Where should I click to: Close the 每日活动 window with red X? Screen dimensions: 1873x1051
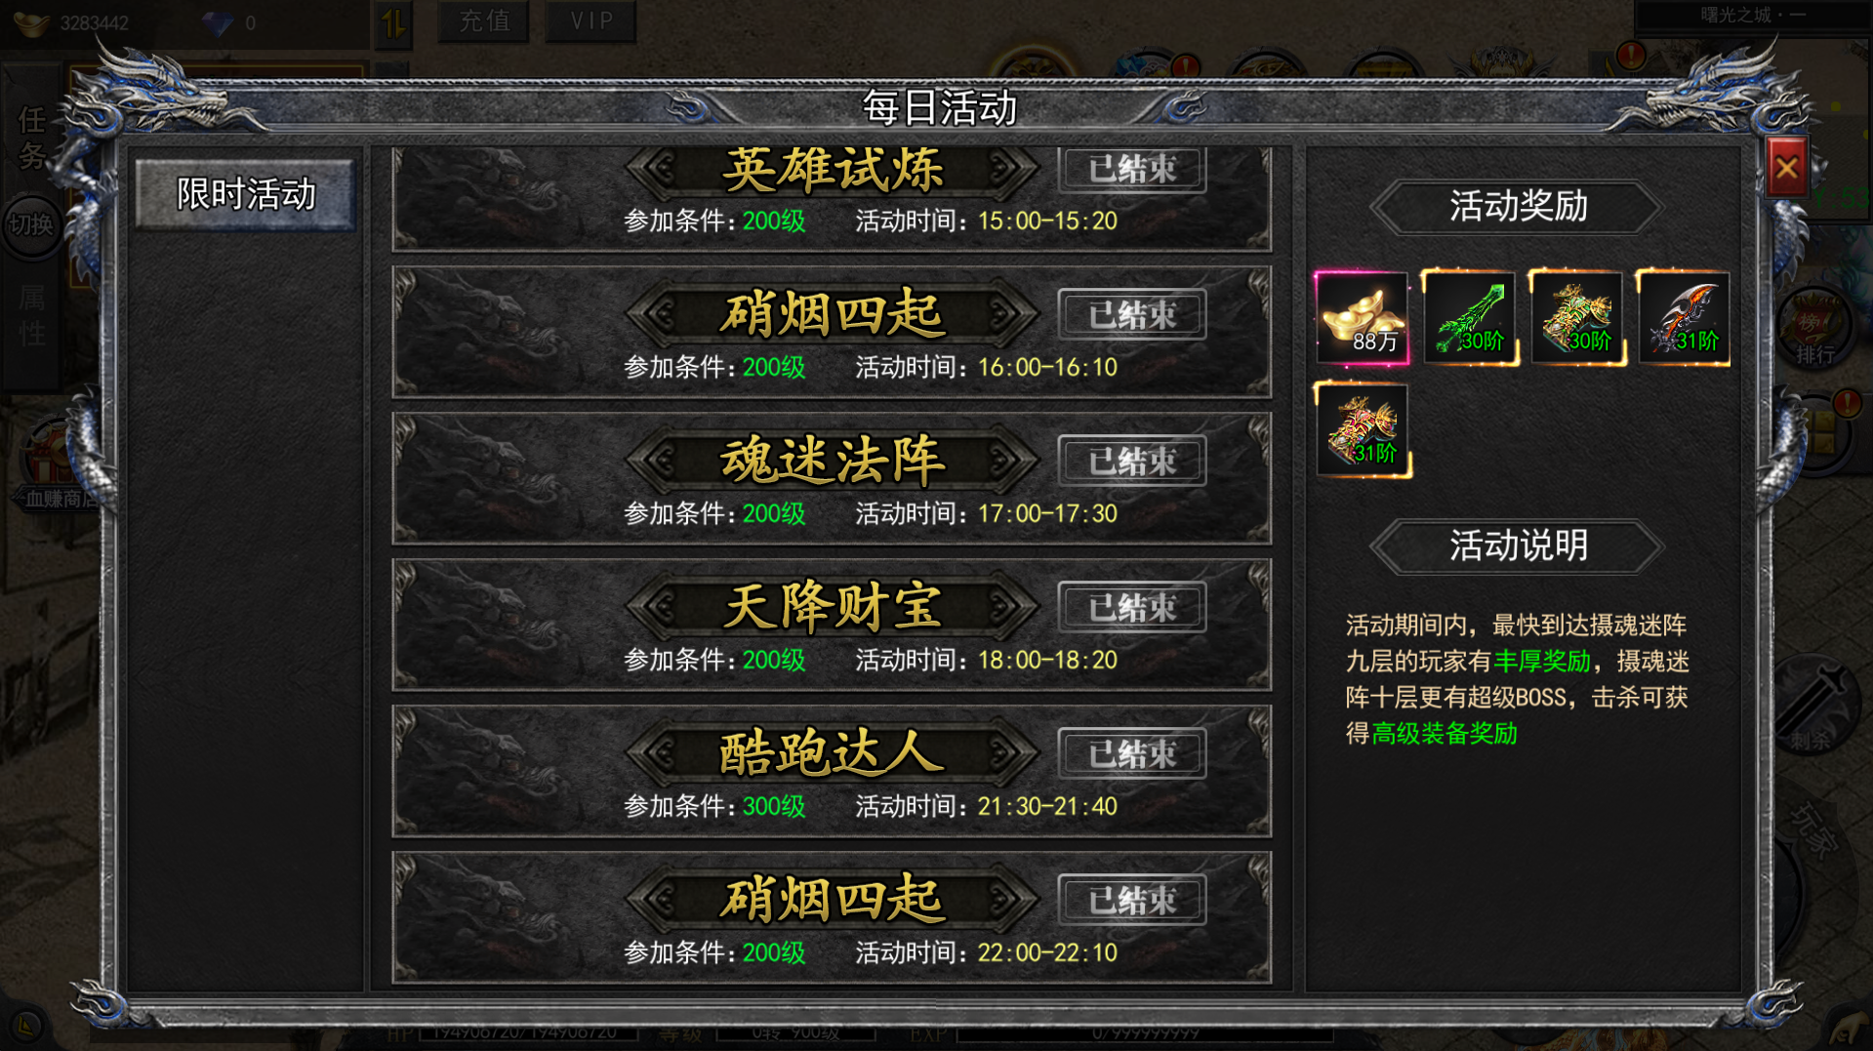coord(1787,168)
